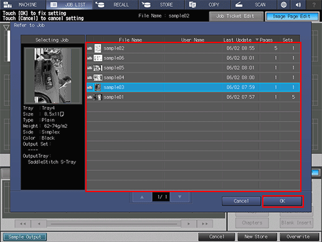Sort by User Name column header
Screen dimensions: 322x242
(x=192, y=40)
